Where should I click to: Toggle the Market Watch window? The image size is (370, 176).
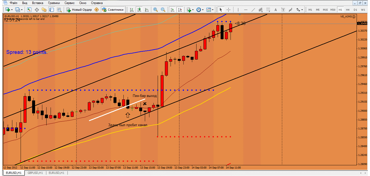[x=29, y=10]
